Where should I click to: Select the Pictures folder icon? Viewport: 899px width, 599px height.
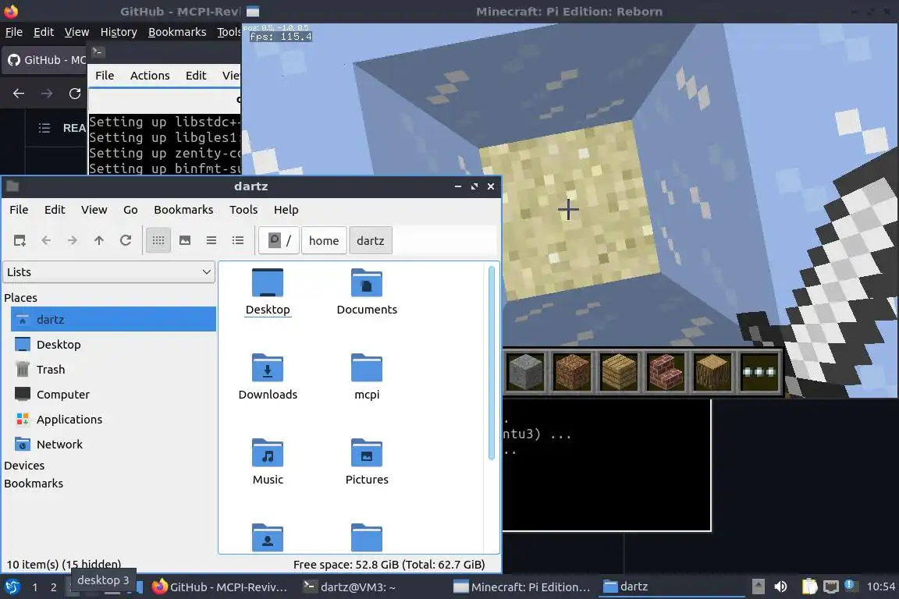coord(367,462)
